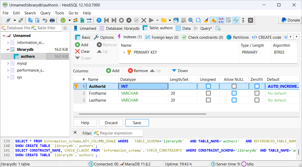302x167 pixels.
Task: Switch to the Foreign keys tab
Action: click(x=162, y=37)
